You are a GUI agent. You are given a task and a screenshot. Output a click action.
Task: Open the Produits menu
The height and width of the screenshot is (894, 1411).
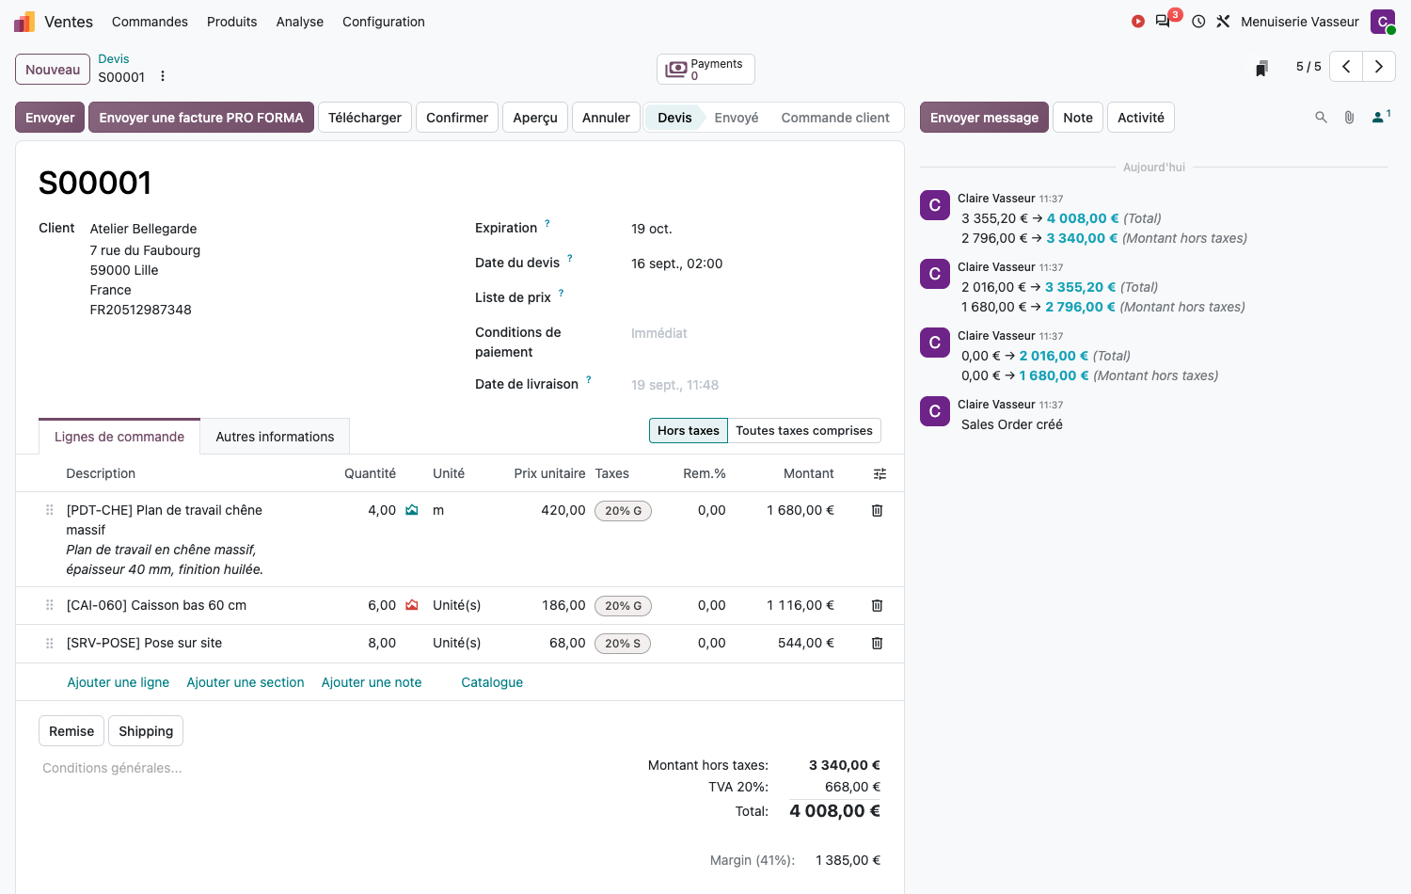click(231, 22)
